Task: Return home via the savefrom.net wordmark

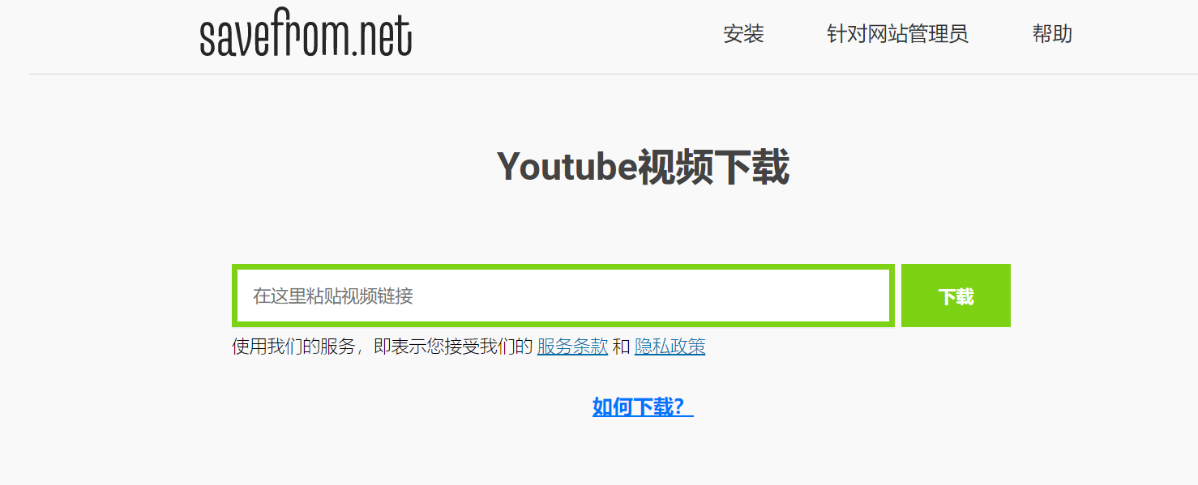Action: point(306,36)
